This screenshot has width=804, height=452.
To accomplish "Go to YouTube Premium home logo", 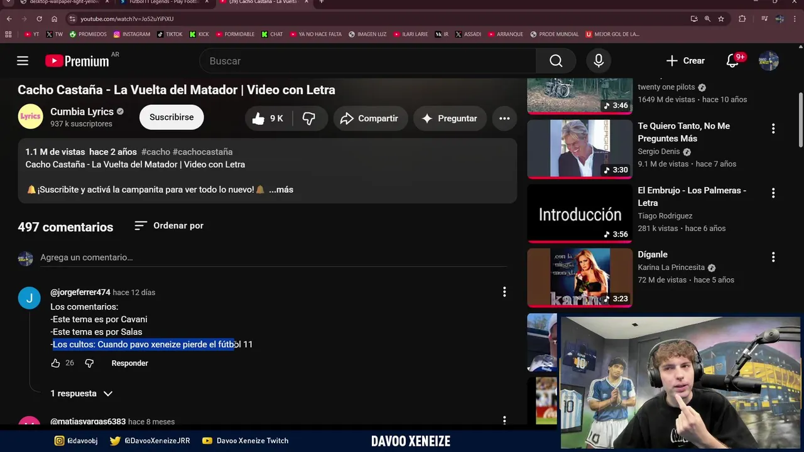I will tap(77, 61).
